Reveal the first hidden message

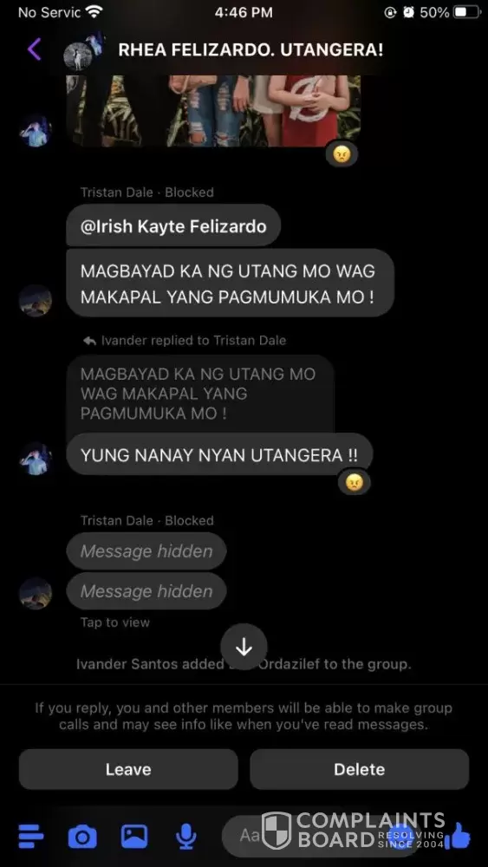(146, 551)
